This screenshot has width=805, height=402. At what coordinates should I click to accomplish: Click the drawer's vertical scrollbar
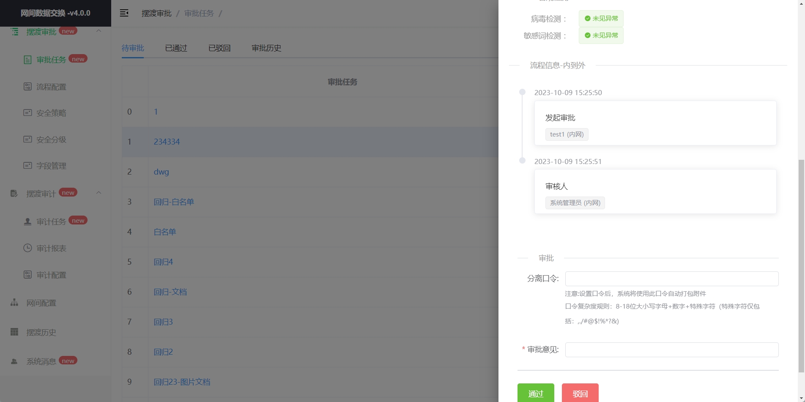[x=801, y=266]
